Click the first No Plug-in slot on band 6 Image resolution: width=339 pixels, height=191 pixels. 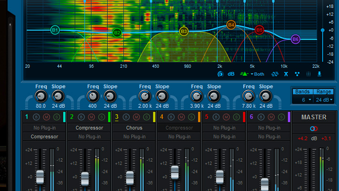270,128
